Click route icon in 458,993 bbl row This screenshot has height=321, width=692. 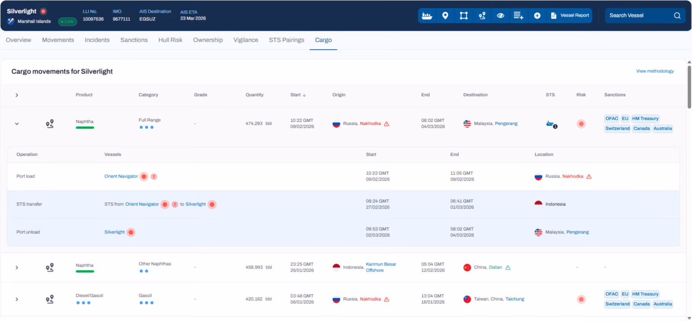pyautogui.click(x=50, y=267)
